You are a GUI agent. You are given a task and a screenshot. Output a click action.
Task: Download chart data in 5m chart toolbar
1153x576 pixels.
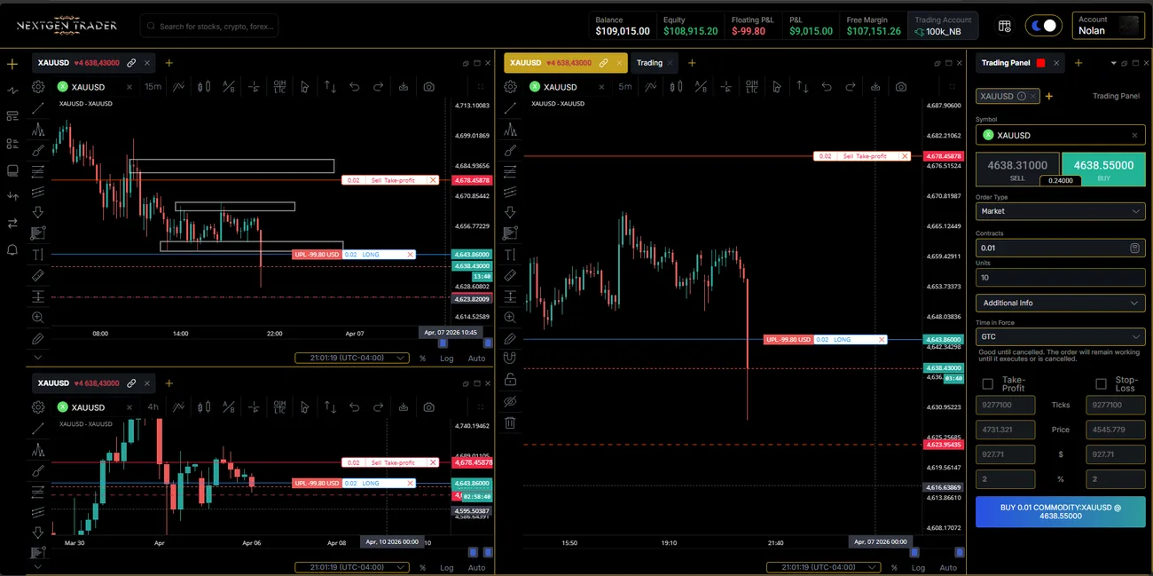pos(876,87)
